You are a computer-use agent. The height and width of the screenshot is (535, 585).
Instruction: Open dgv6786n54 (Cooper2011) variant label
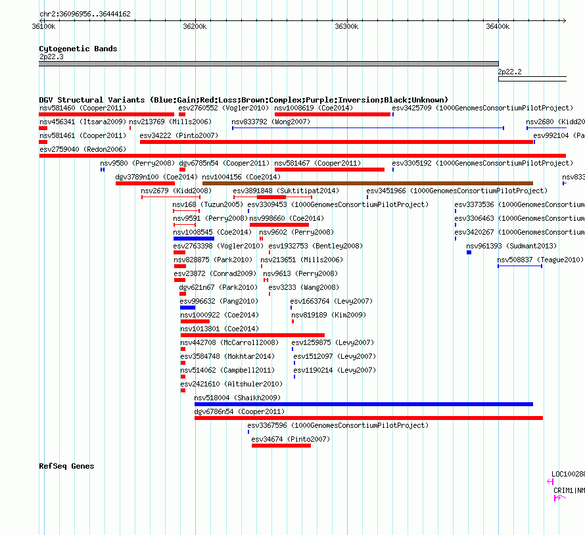(239, 411)
